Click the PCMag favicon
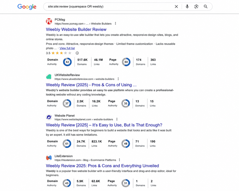Image resolution: width=239 pixels, height=191 pixels. [x=49, y=21]
